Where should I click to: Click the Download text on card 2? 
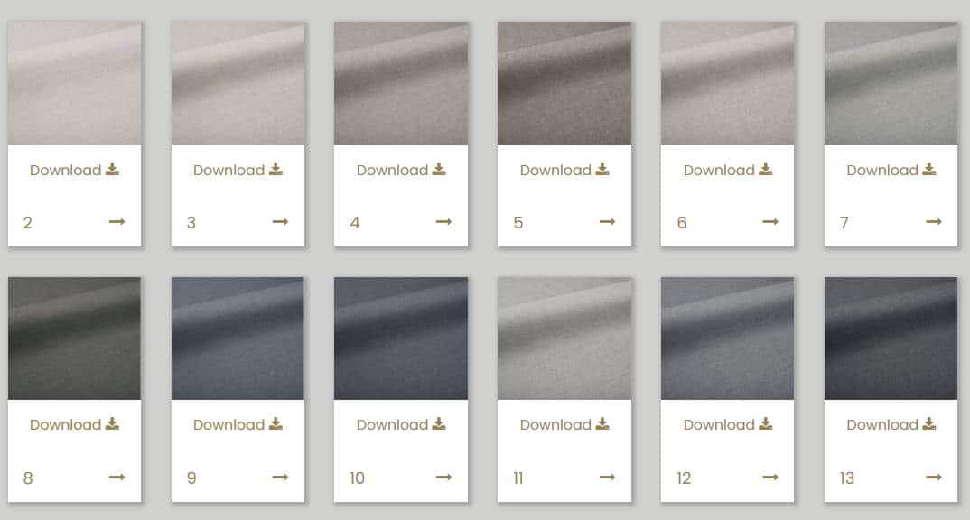[66, 170]
